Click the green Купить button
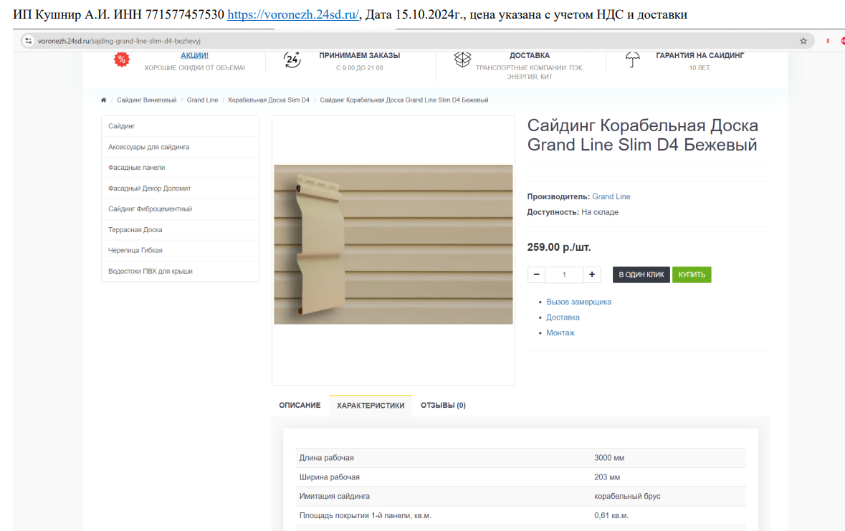 pyautogui.click(x=692, y=275)
